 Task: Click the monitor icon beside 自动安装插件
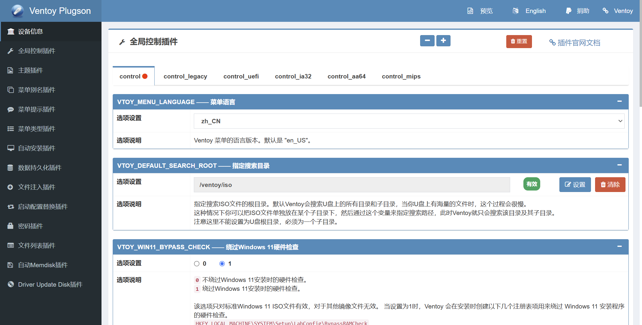point(11,148)
